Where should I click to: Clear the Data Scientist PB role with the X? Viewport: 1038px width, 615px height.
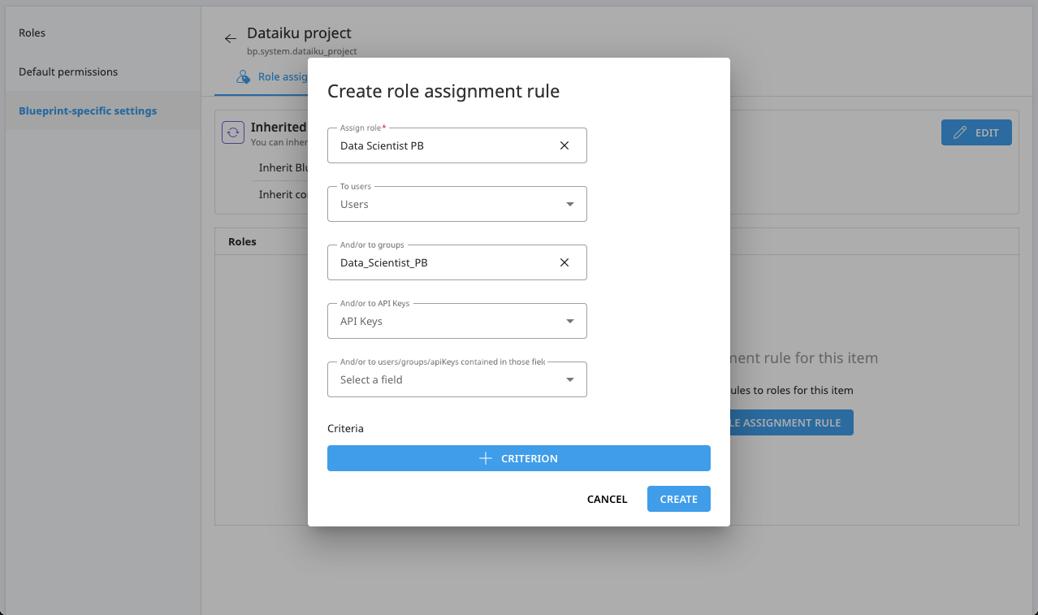point(564,145)
